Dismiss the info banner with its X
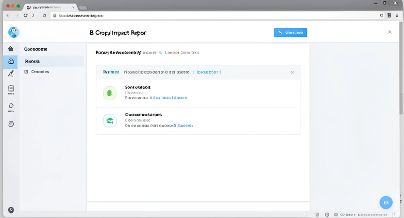Image resolution: width=404 pixels, height=218 pixels. (x=292, y=72)
